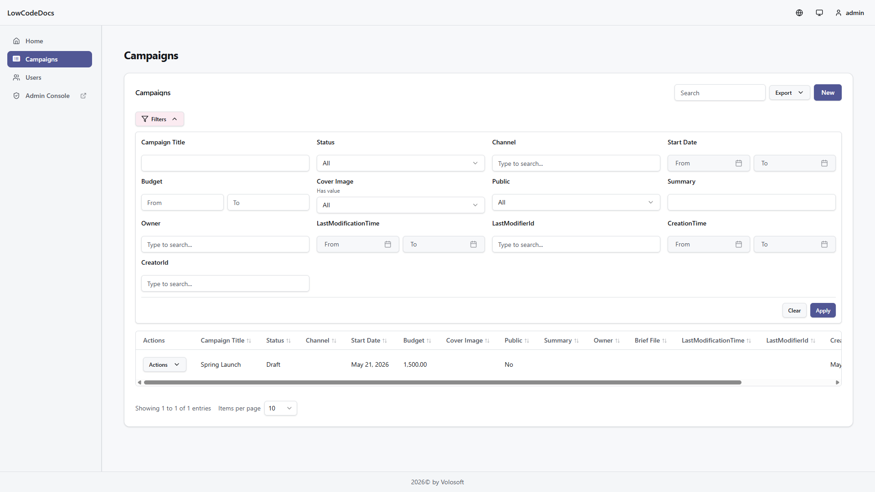This screenshot has height=492, width=875.
Task: Click the scrollbar right arrow
Action: coord(838,382)
